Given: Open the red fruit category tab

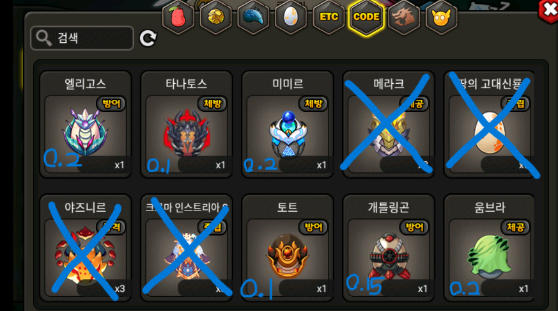Looking at the screenshot, I should (178, 17).
